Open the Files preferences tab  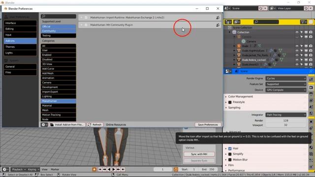tap(20, 72)
